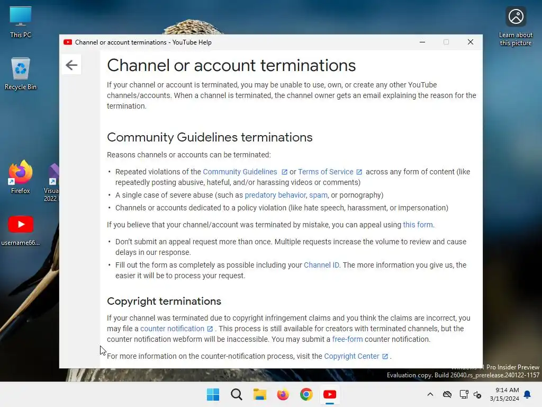Open the free-form link
The height and width of the screenshot is (407, 542).
(x=347, y=340)
